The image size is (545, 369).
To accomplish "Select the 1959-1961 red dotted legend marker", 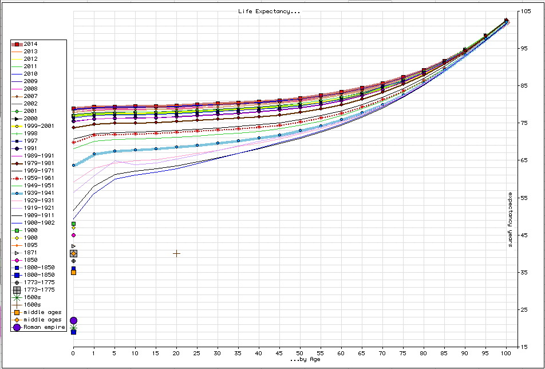I will click(x=17, y=178).
